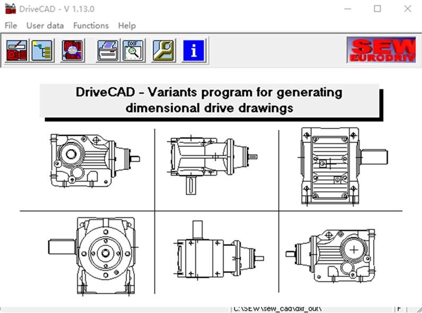Click the blue info icon
Image resolution: width=422 pixels, height=313 pixels.
coord(194,50)
